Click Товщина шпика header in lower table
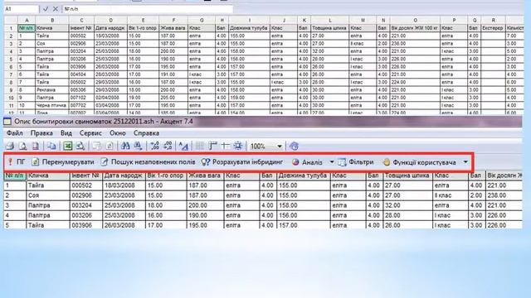The image size is (531, 298). [407, 175]
